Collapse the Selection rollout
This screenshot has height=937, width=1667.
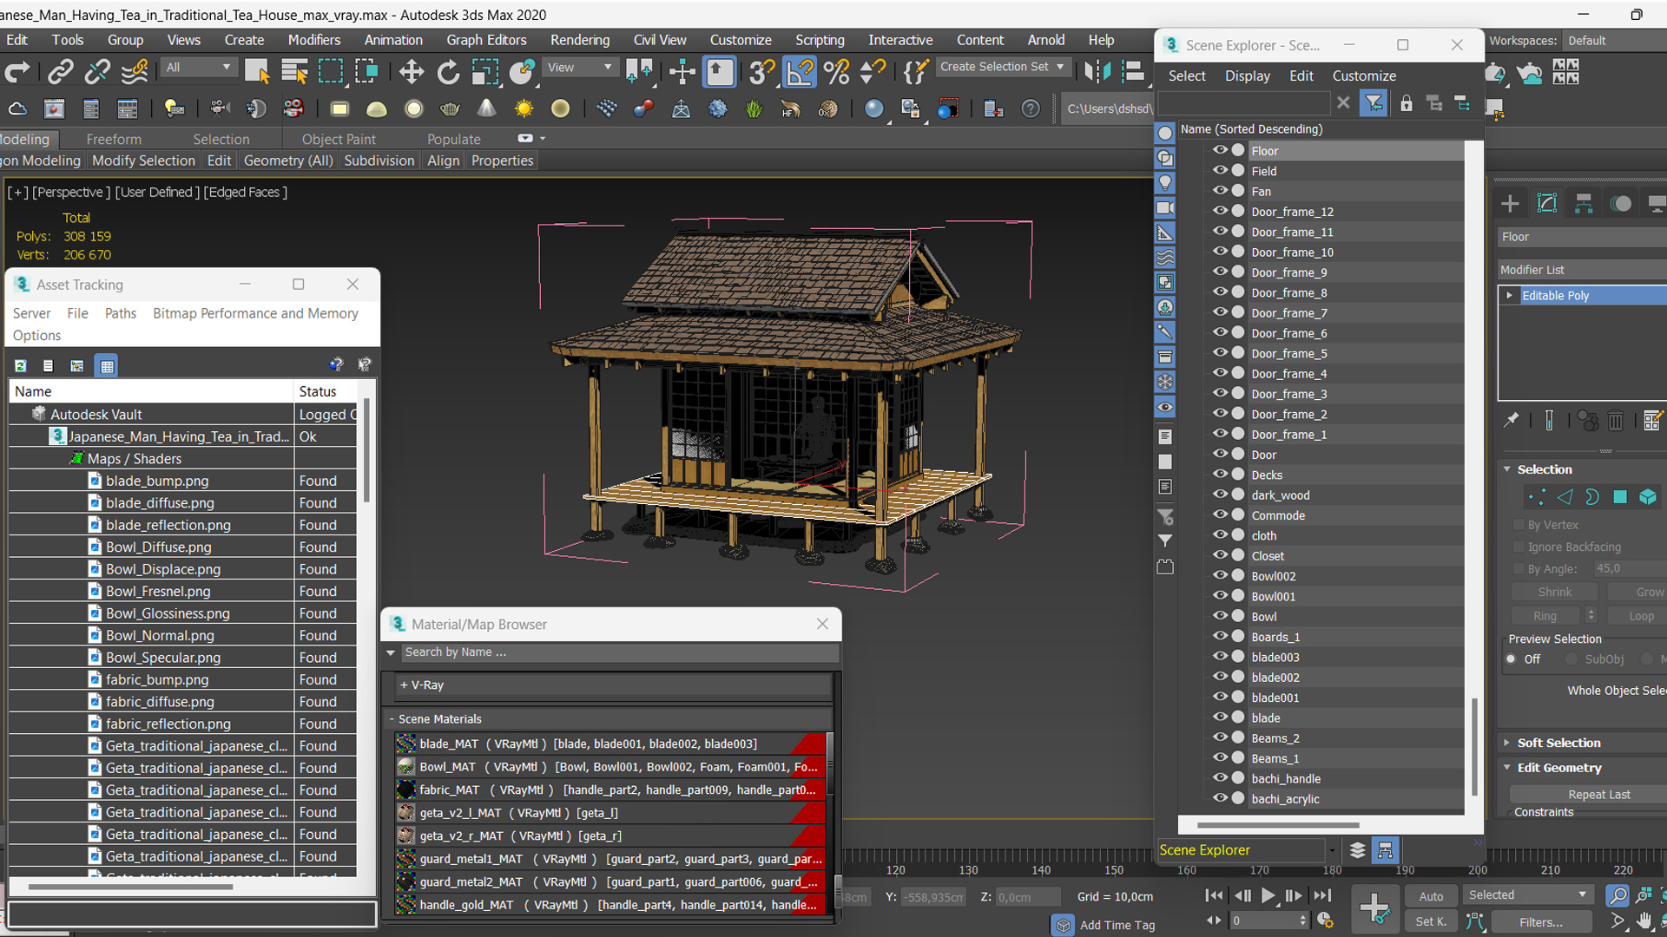[x=1545, y=469]
